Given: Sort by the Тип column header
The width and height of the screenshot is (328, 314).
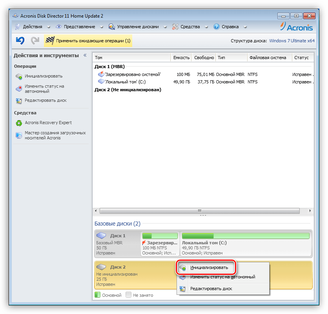Looking at the screenshot, I should point(231,58).
